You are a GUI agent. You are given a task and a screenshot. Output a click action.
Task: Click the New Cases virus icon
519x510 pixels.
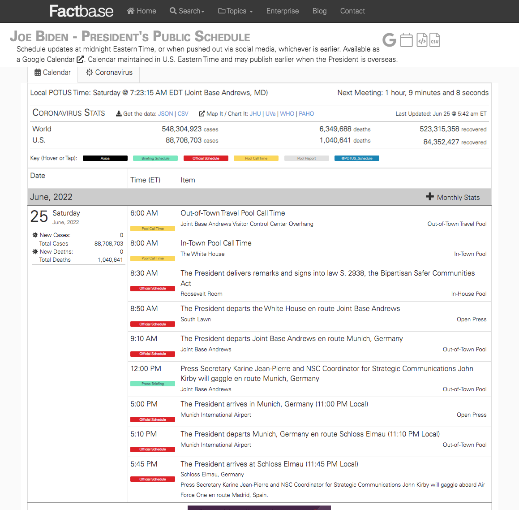[x=35, y=235]
